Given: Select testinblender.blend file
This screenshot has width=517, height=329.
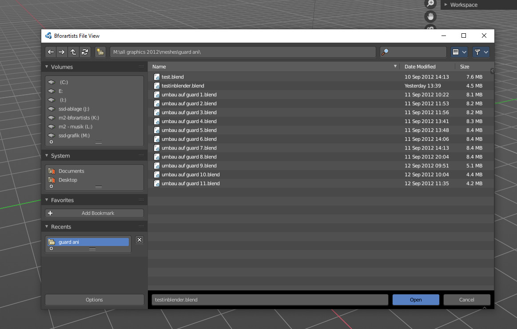Looking at the screenshot, I should coord(321,86).
